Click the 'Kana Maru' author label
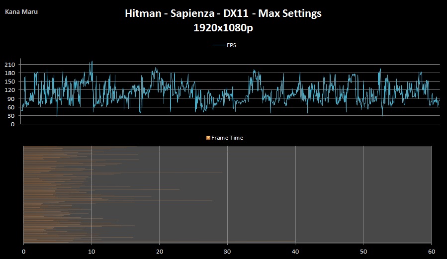This screenshot has height=259, width=447. [21, 12]
